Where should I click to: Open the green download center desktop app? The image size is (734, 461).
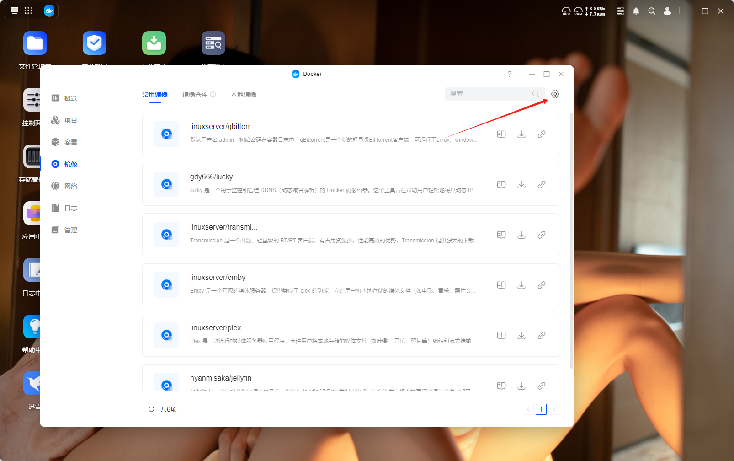pos(154,43)
